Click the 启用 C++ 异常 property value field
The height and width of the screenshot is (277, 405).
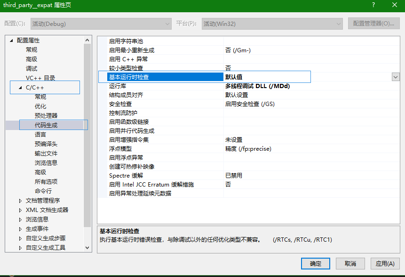point(263,58)
